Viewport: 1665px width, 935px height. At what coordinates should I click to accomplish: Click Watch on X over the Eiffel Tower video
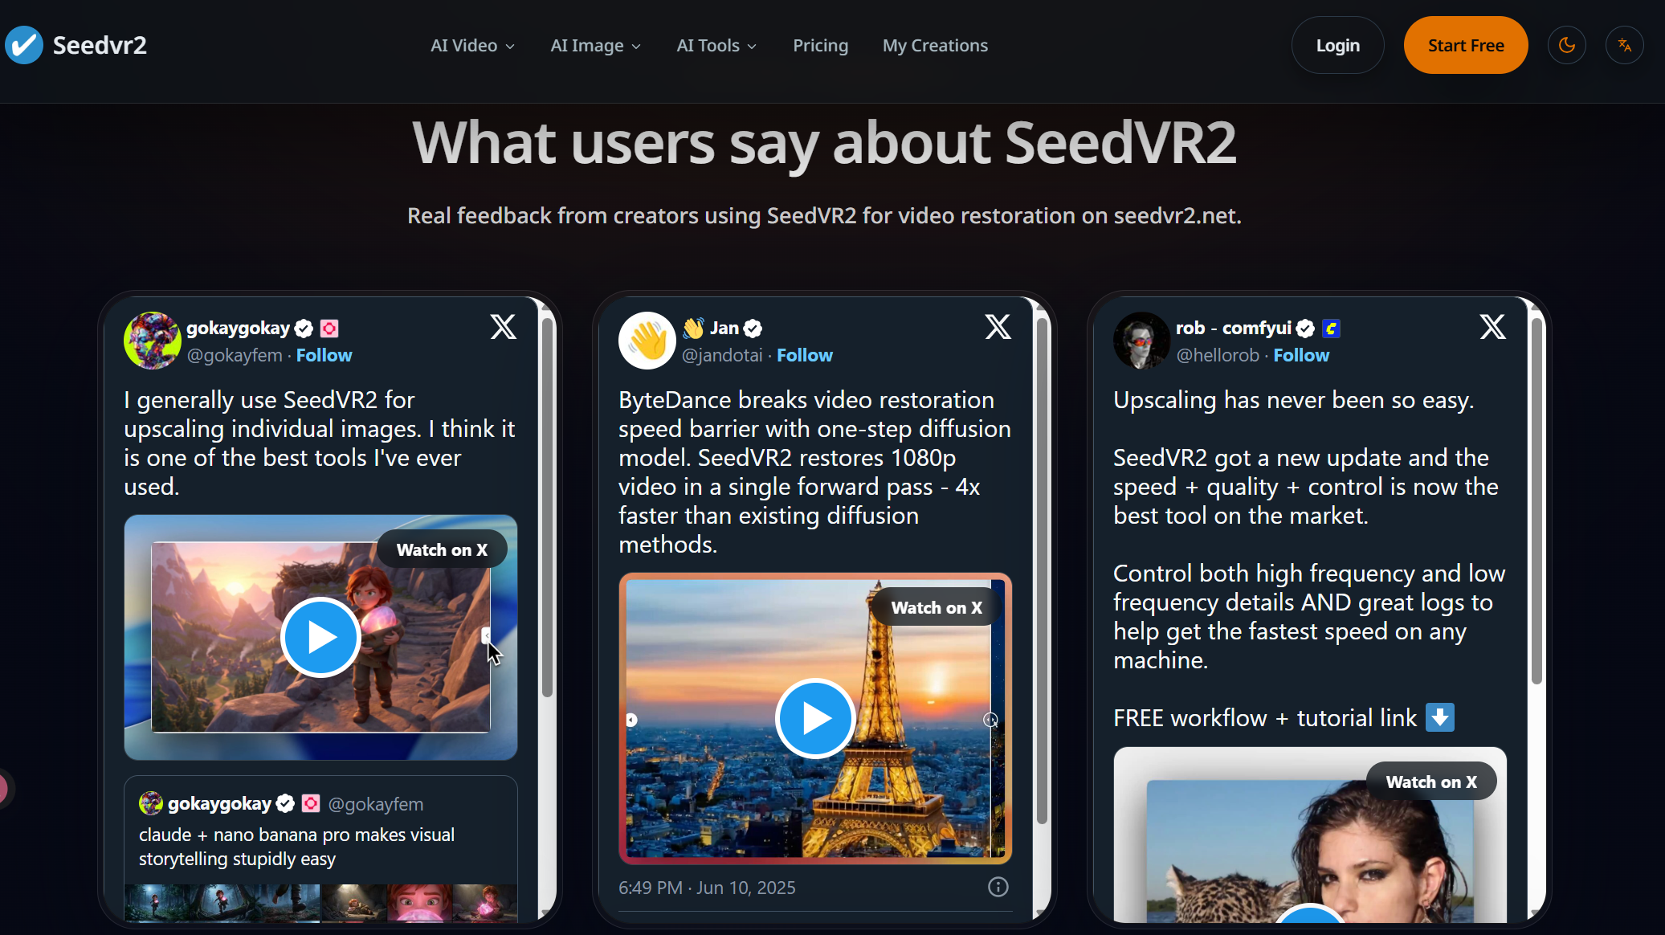click(x=937, y=607)
